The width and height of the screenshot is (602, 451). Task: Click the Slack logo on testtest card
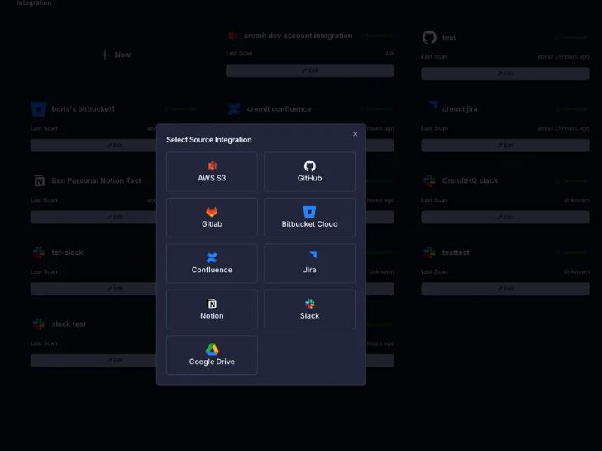pos(429,252)
